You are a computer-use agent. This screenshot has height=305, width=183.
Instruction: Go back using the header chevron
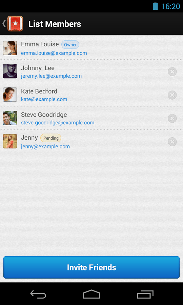(4, 23)
